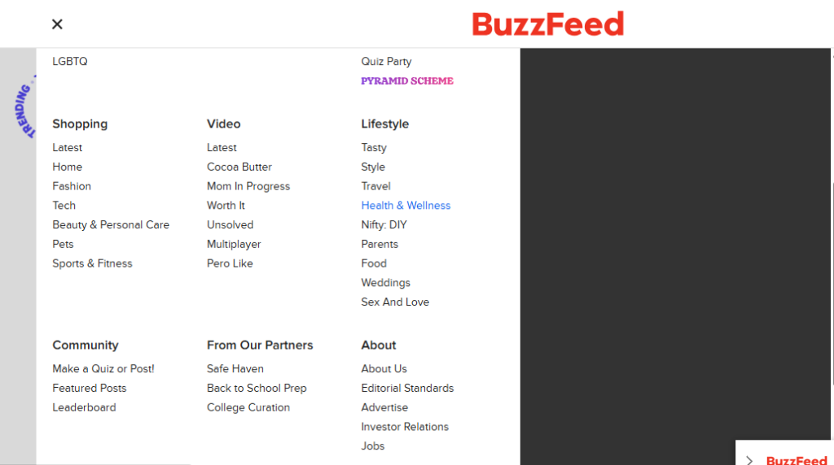Expand the bottom BuzzFeed panel chevron

click(749, 460)
